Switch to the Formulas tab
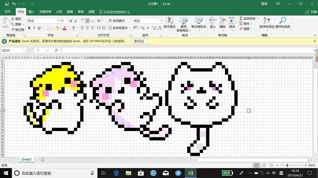Screen dimensions: 318x178 tap(59, 12)
